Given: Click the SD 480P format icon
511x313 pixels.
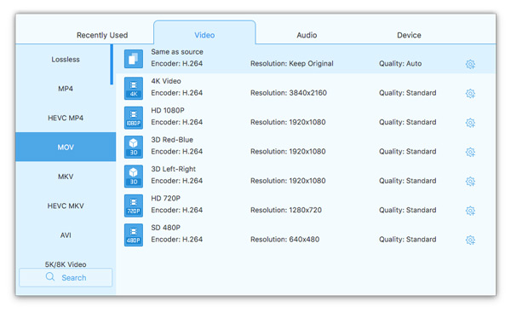Looking at the screenshot, I should [x=134, y=235].
